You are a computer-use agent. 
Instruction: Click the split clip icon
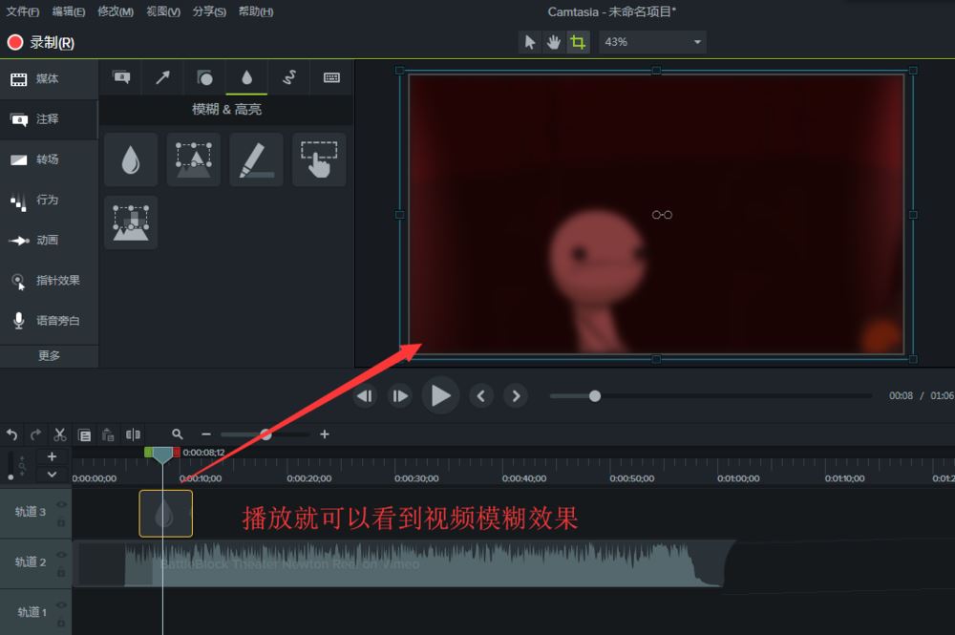(x=133, y=434)
